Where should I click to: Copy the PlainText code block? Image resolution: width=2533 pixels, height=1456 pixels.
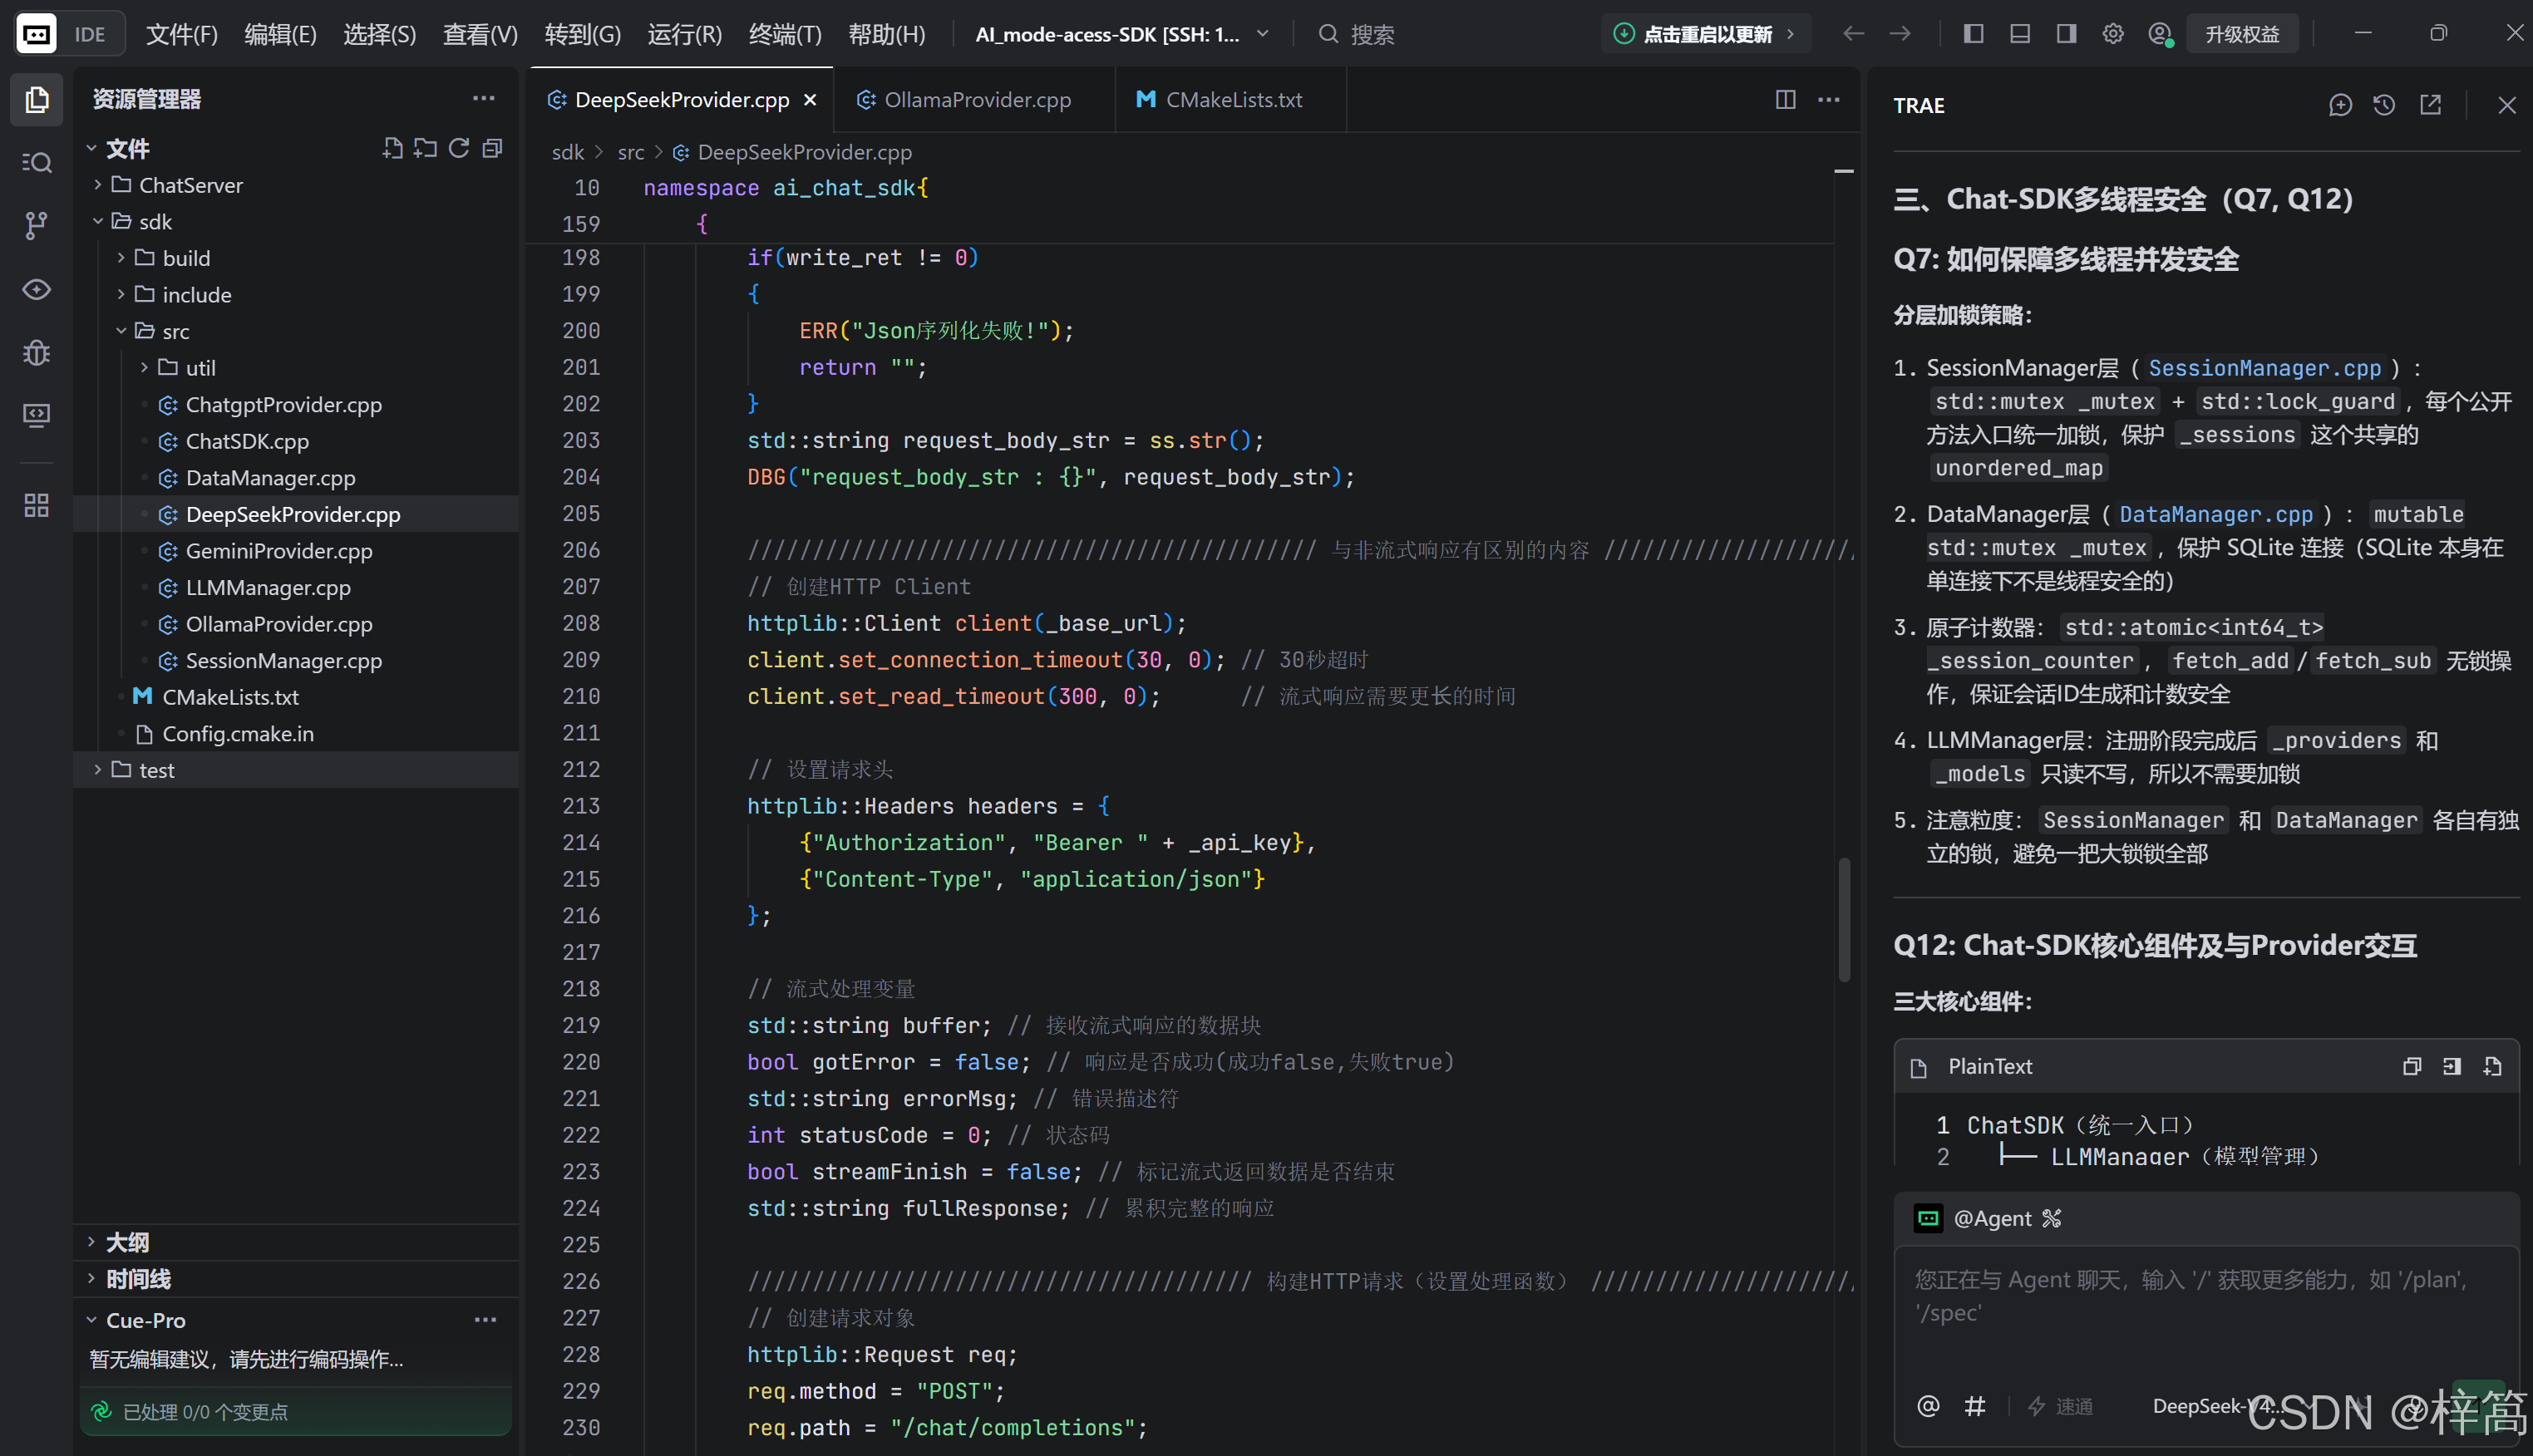(x=2412, y=1067)
